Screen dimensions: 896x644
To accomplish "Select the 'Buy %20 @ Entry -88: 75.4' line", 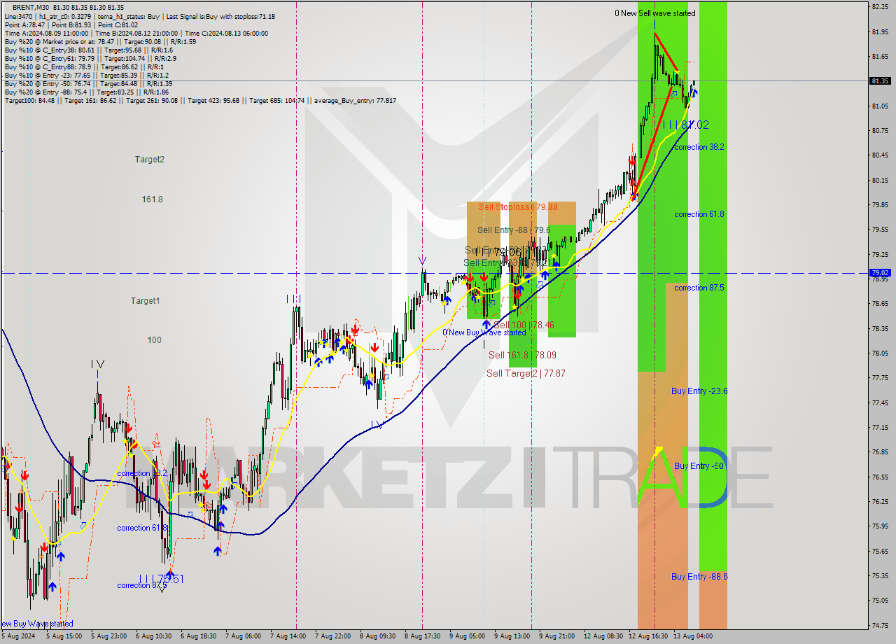I will tap(86, 92).
